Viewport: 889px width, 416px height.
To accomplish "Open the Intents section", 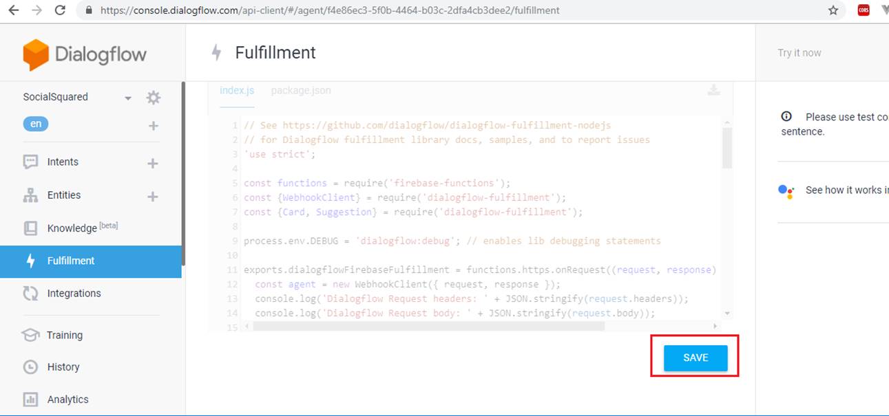I will click(63, 162).
